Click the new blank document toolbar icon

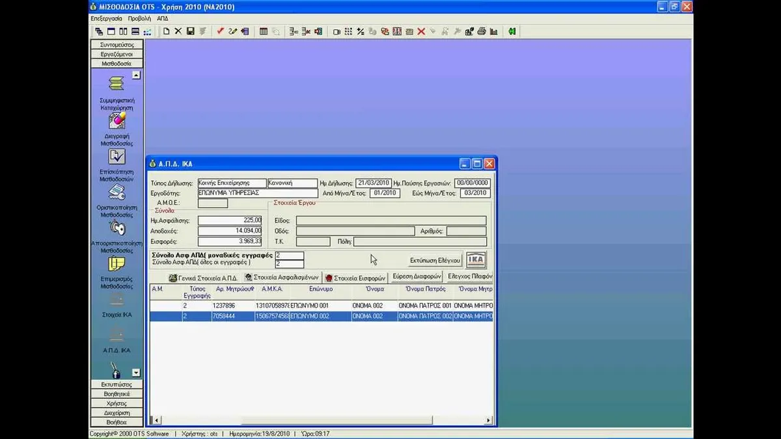point(166,31)
